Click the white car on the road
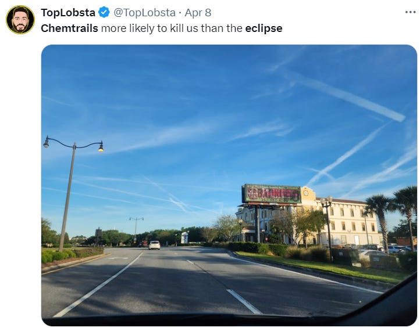The image size is (420, 328). point(155,245)
